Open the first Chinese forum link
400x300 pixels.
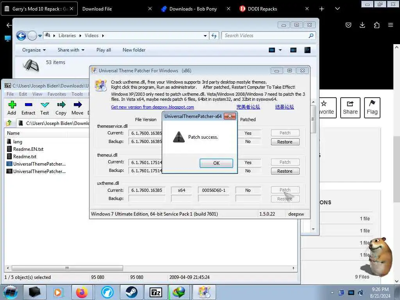[x=248, y=107]
